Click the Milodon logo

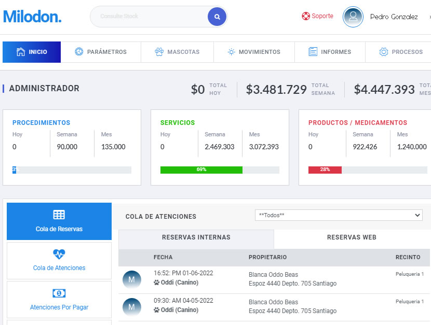(x=32, y=17)
